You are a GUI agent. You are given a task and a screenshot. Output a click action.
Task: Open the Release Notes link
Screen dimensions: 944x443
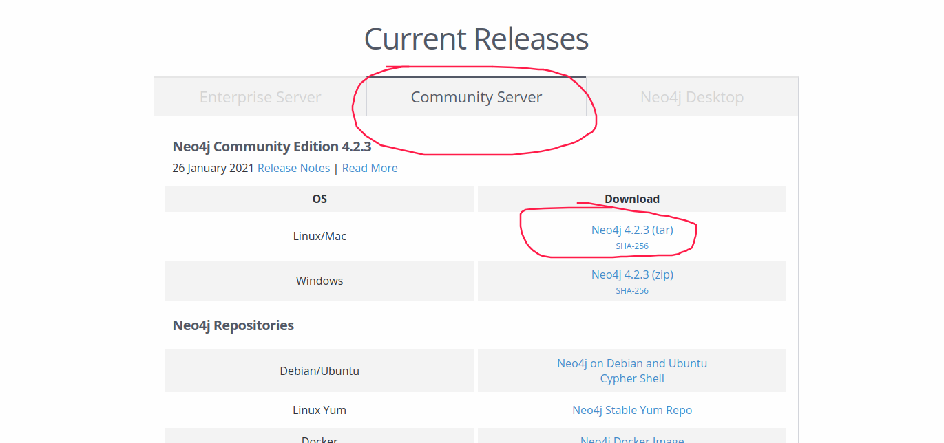[x=293, y=168]
